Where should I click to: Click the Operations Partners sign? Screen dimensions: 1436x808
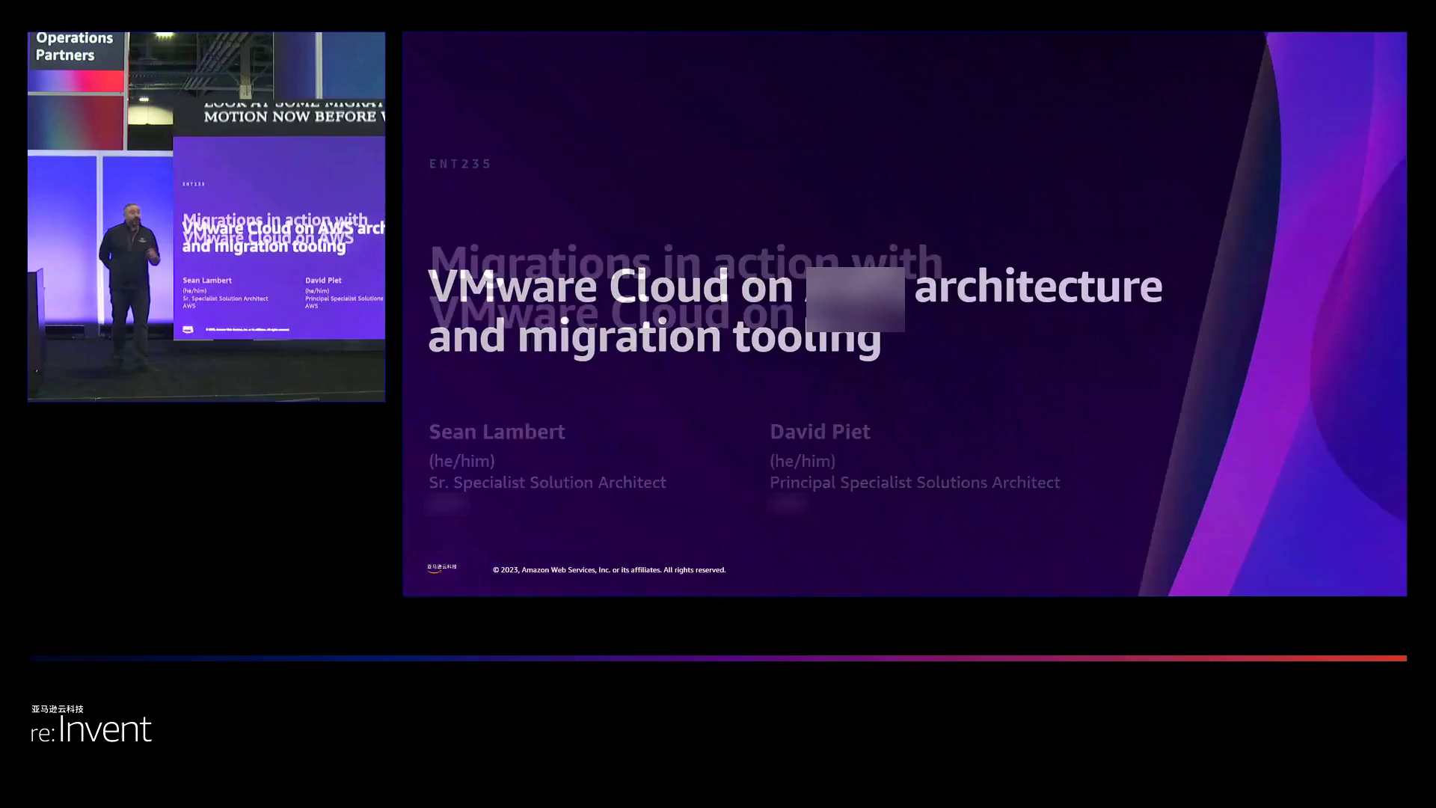pyautogui.click(x=74, y=46)
